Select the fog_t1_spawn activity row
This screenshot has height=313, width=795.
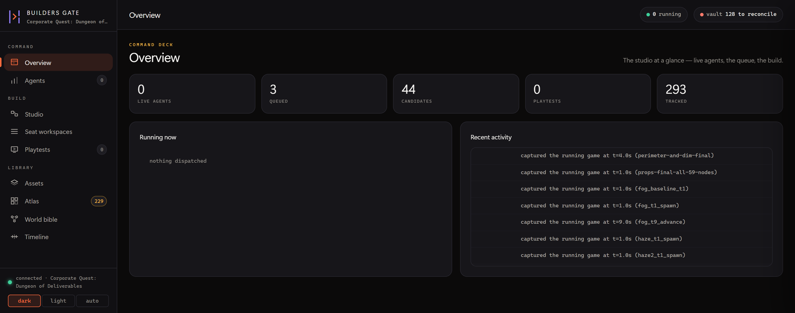pos(622,206)
